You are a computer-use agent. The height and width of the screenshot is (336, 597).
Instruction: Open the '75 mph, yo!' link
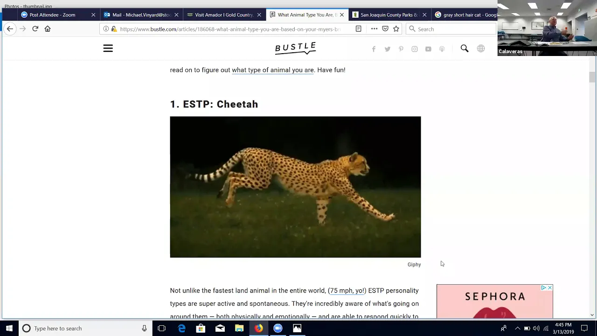point(347,291)
